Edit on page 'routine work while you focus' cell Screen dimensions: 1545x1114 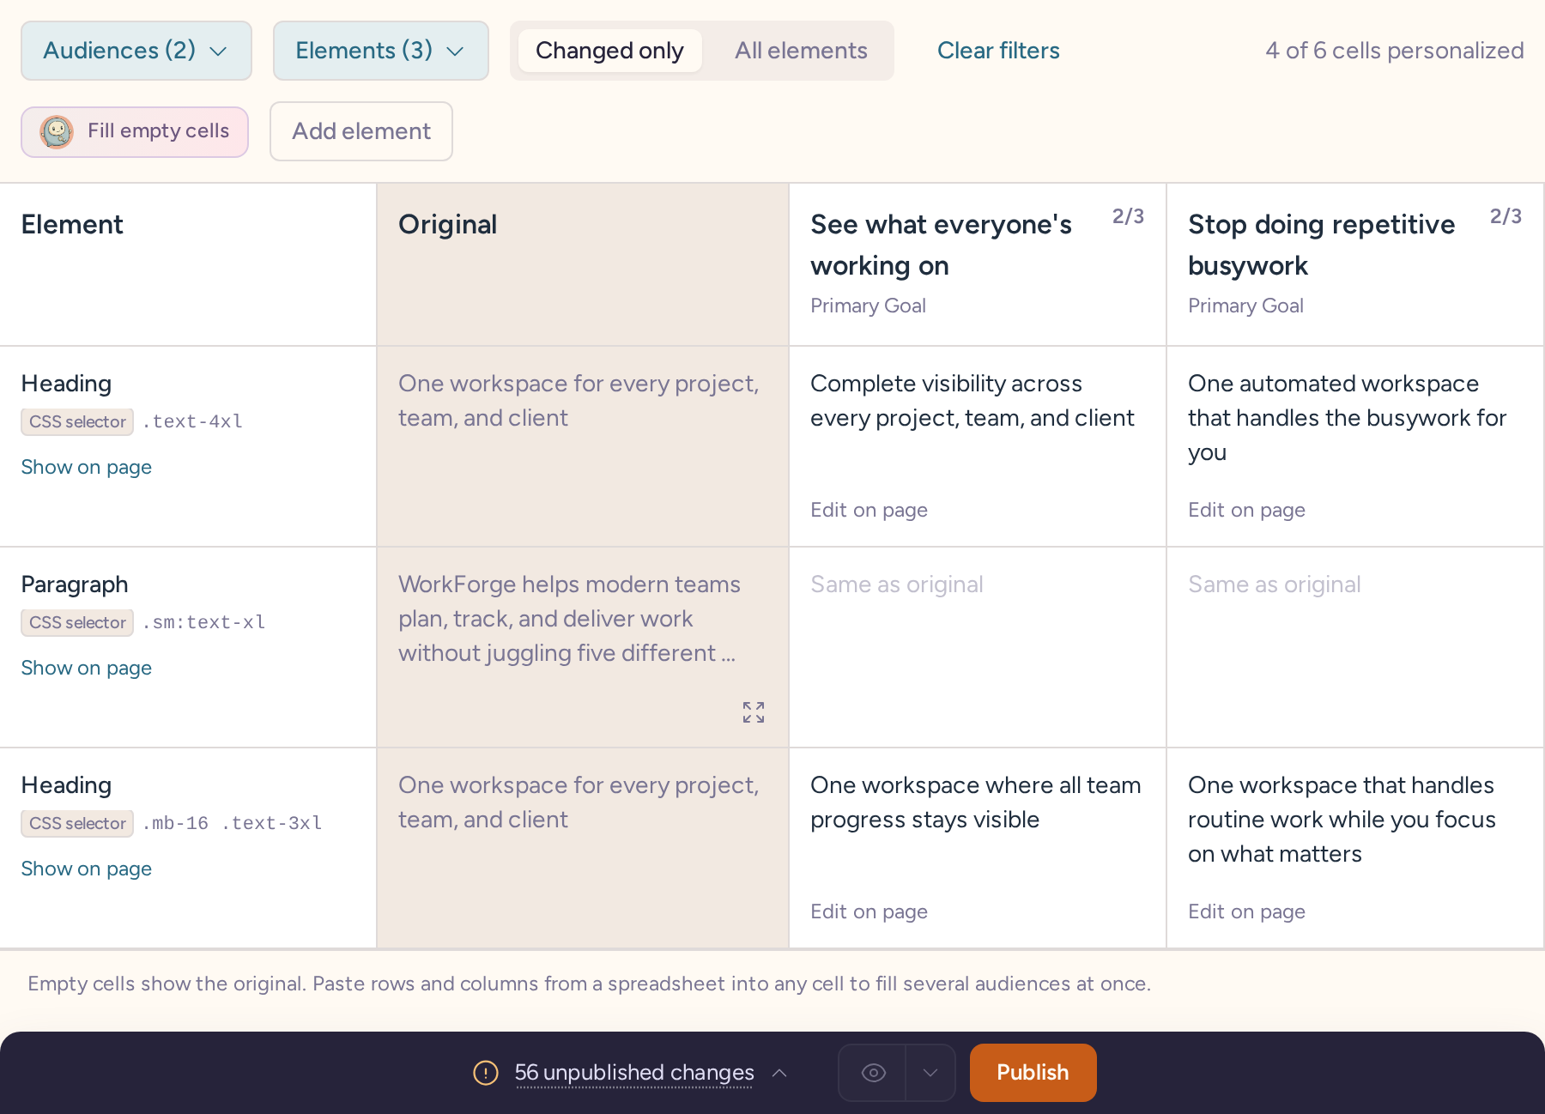[x=1246, y=911]
